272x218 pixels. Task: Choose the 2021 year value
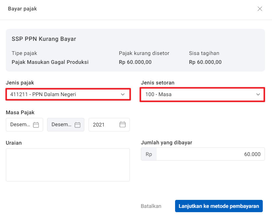tap(98, 125)
